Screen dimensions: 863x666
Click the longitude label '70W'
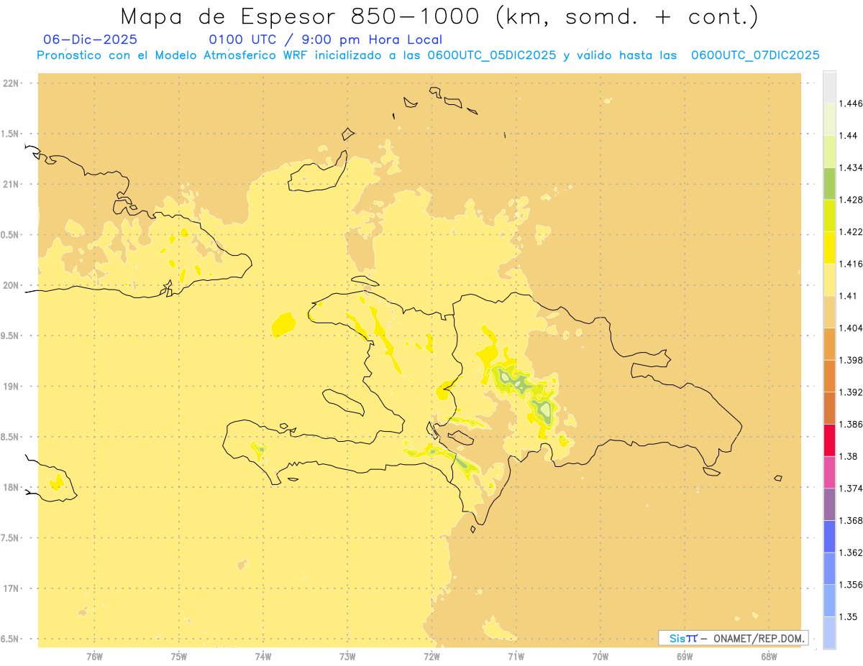point(601,657)
